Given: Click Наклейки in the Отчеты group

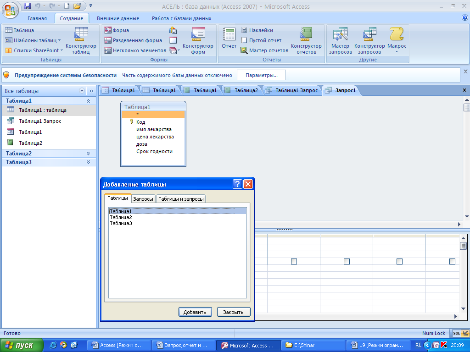Looking at the screenshot, I should [x=257, y=30].
